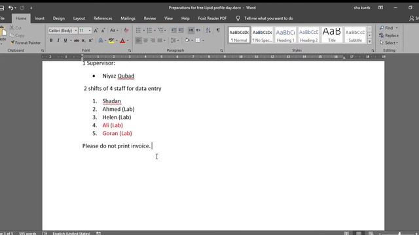Toggle underline formatting

[65, 40]
